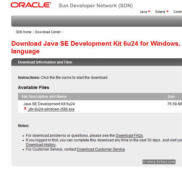
Task: Click the 76.58 MB size value
Action: click(175, 104)
